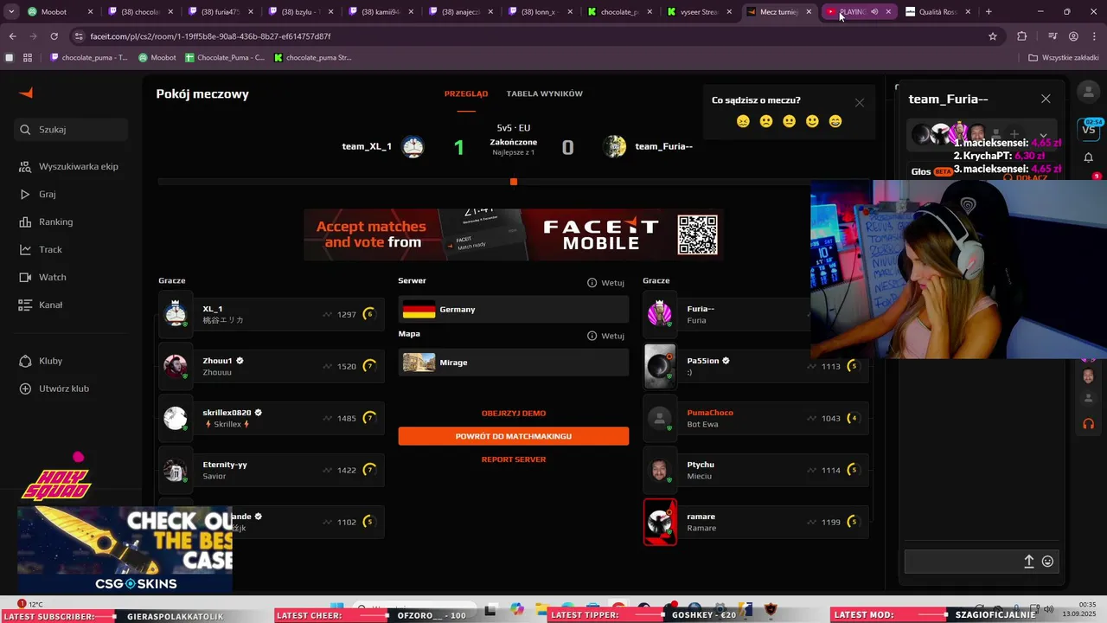Open Wyszukiwarka ekip in the sidebar
This screenshot has width=1107, height=623.
pos(69,166)
